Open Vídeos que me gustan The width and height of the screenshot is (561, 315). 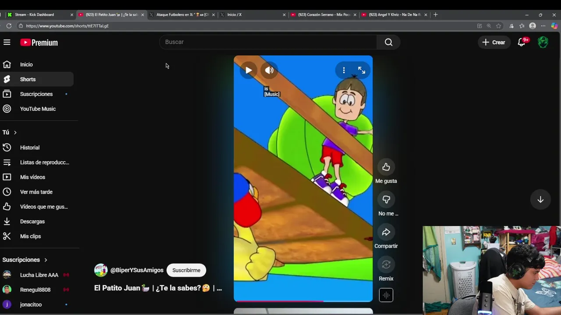coord(37,206)
